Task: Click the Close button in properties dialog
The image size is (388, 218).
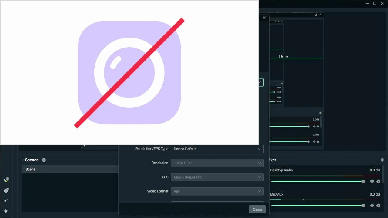Action: (257, 209)
